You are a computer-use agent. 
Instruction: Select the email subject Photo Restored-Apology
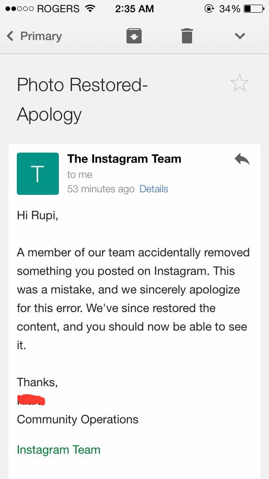(x=82, y=100)
